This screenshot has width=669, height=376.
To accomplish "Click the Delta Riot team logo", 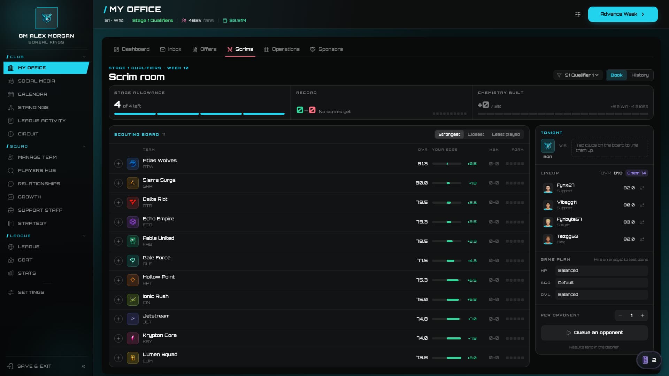I will 133,202.
